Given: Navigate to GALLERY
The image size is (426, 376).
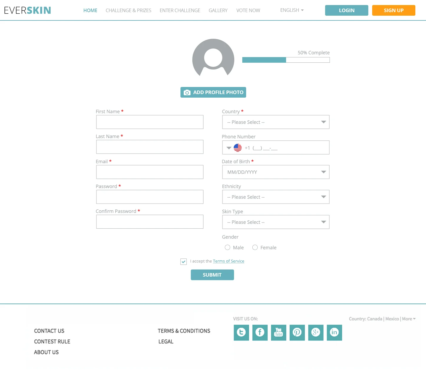Looking at the screenshot, I should click(x=218, y=10).
